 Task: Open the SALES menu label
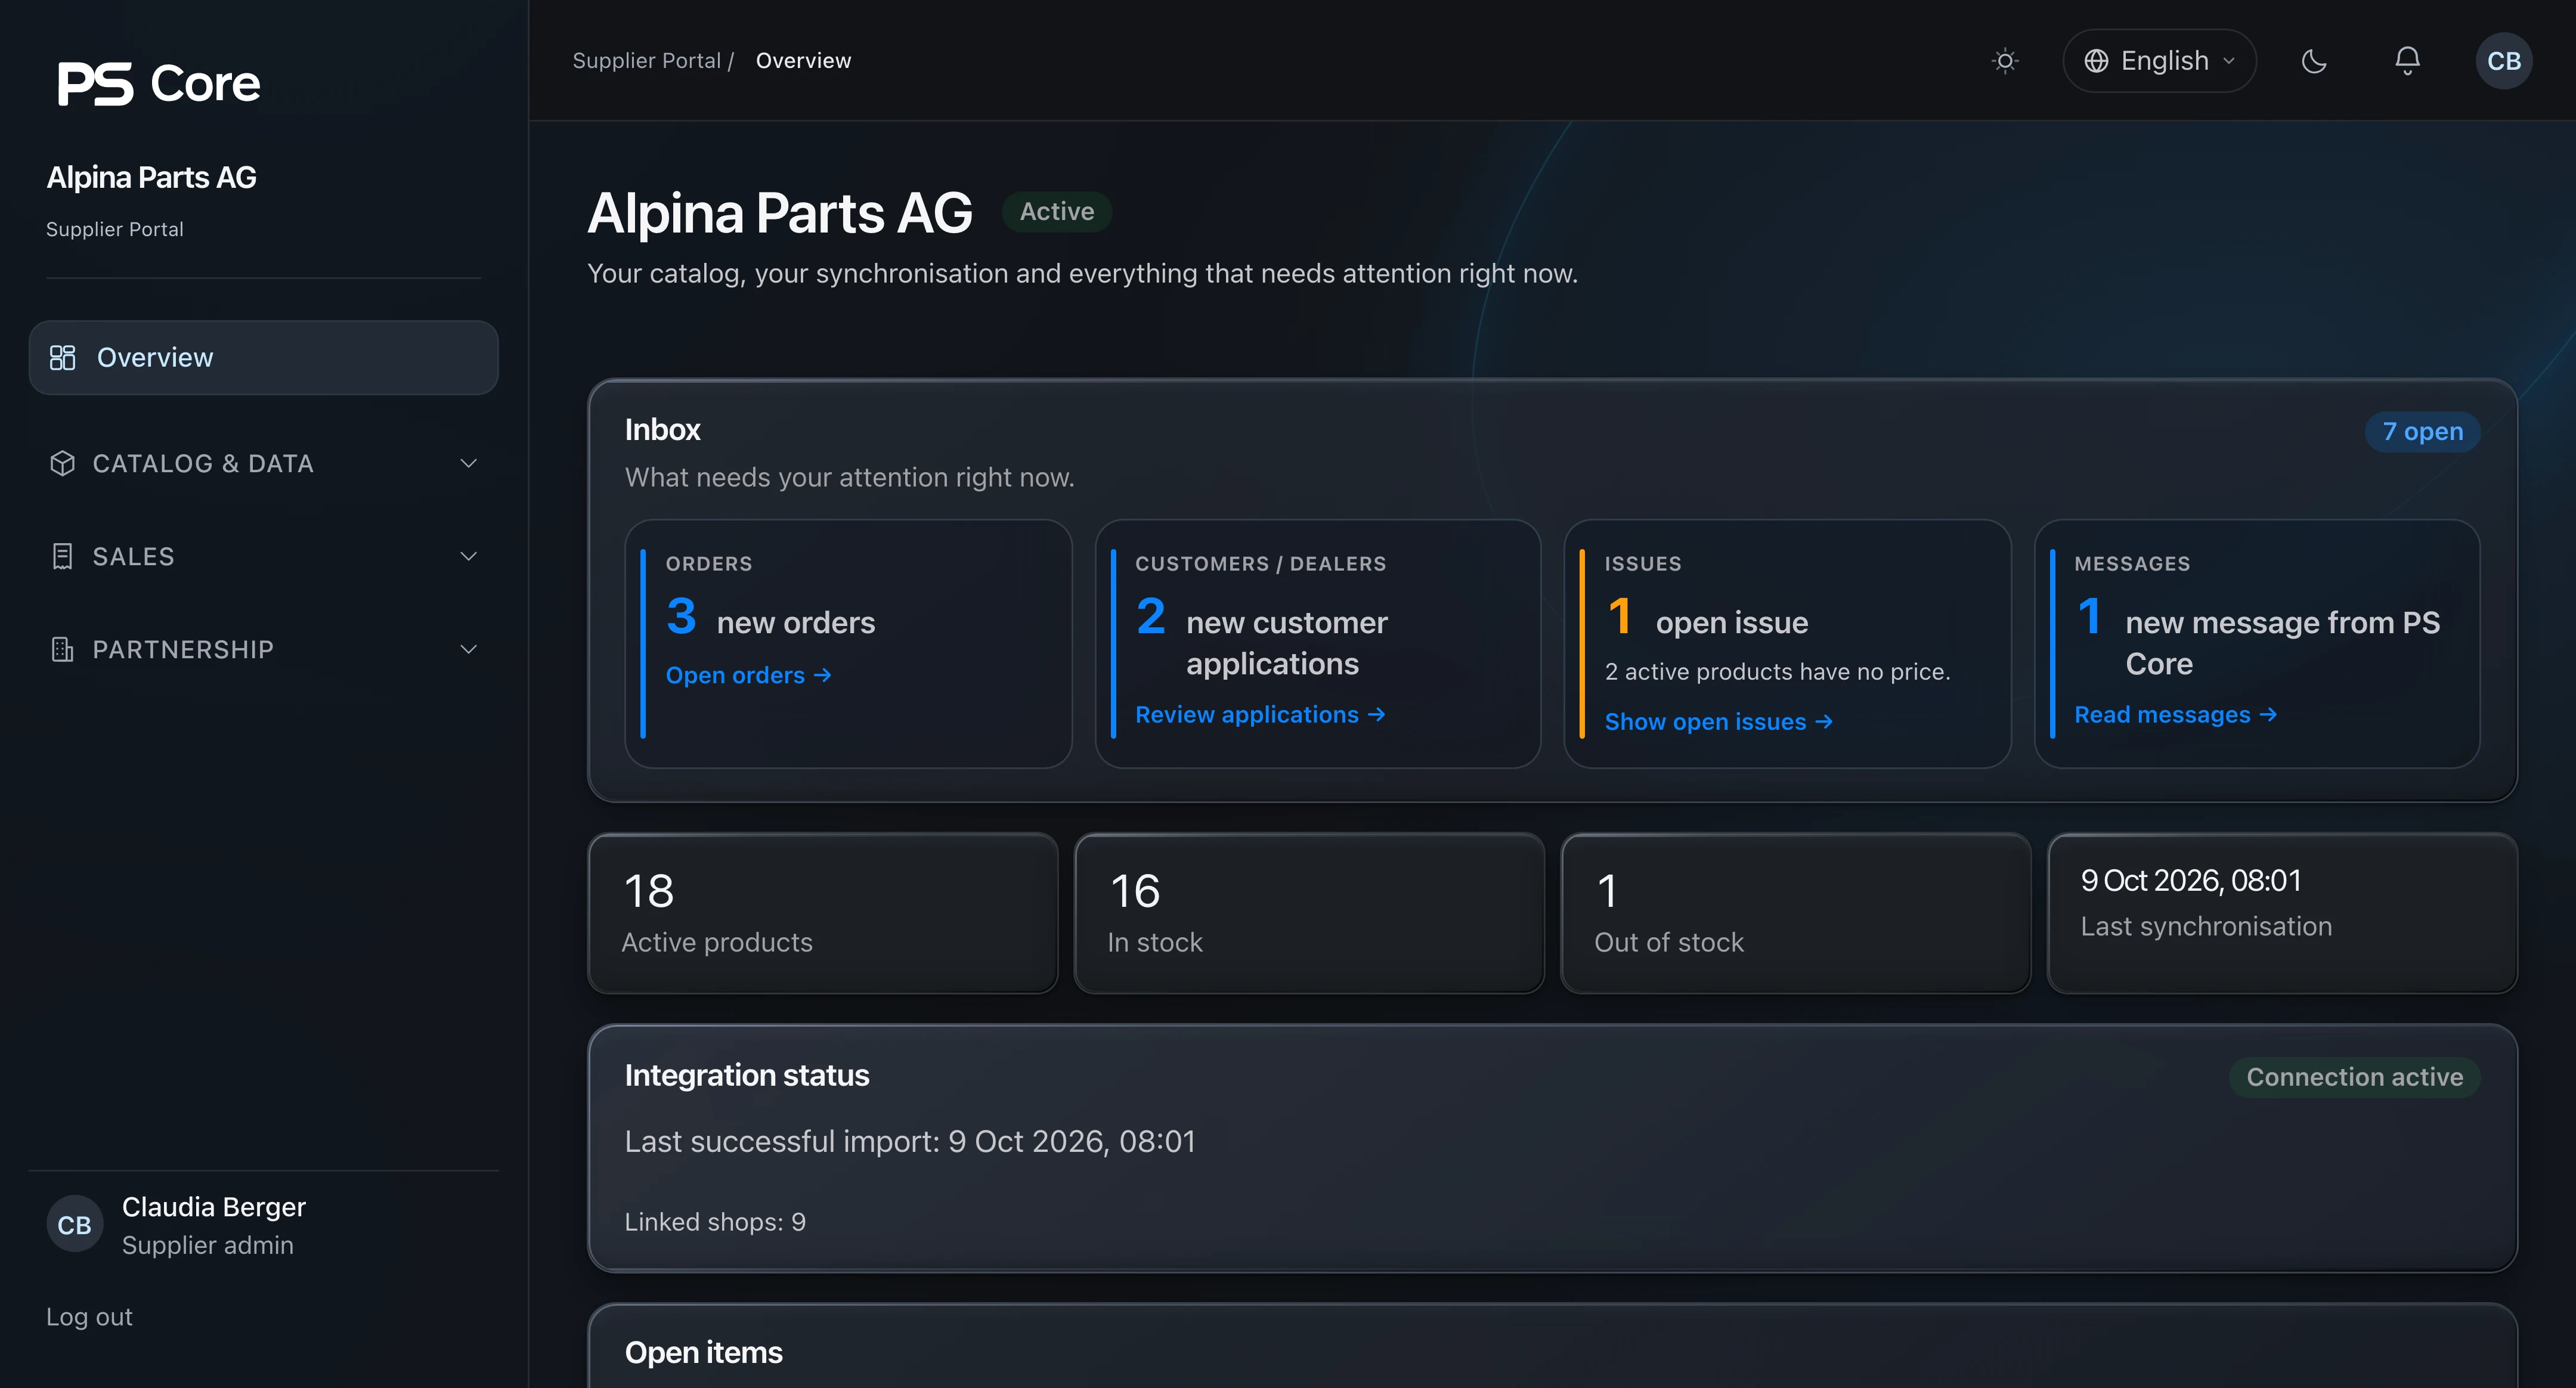133,556
